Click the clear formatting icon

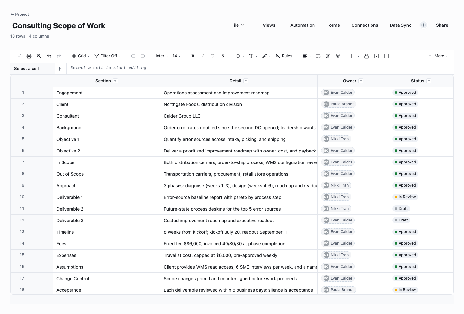328,56
